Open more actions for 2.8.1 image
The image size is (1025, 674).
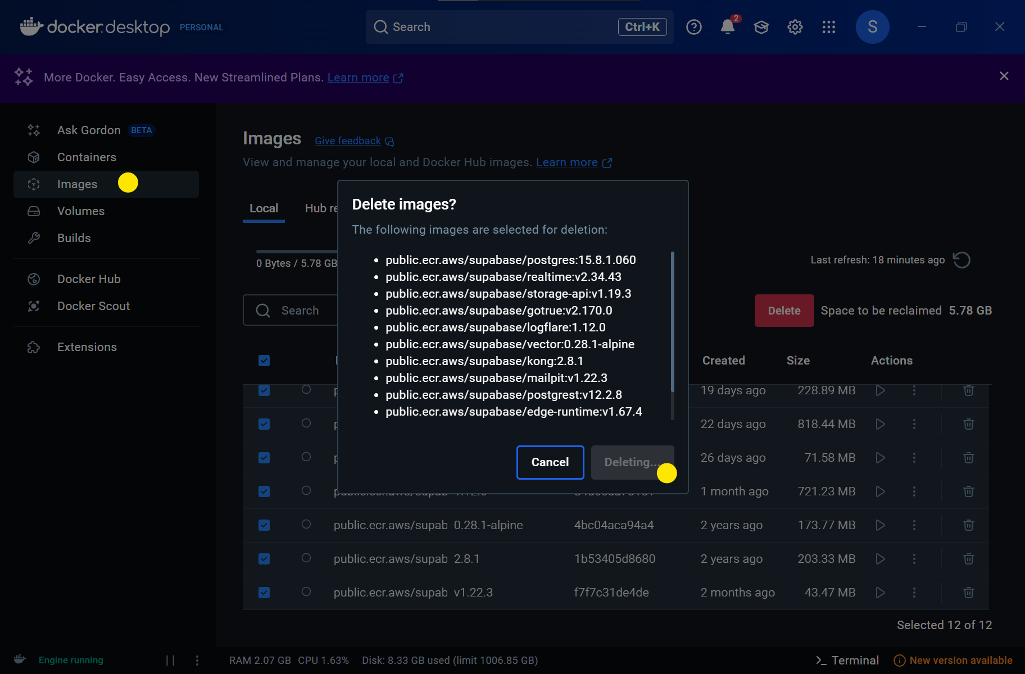tap(914, 559)
